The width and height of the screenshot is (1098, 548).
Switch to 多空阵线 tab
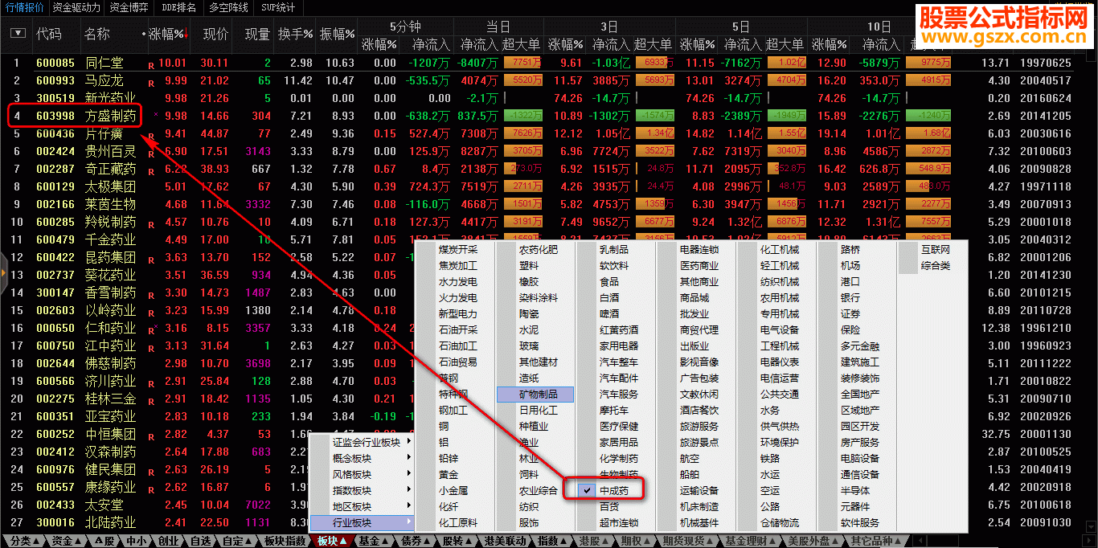coord(229,7)
